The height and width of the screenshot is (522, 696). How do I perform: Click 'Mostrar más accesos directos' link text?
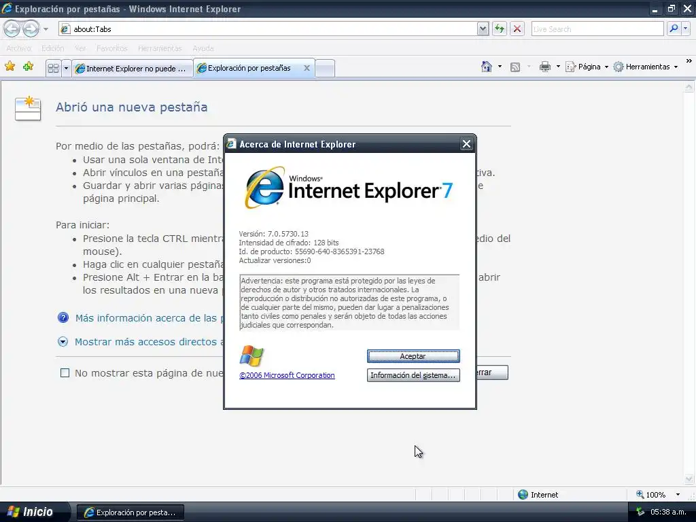[149, 341]
